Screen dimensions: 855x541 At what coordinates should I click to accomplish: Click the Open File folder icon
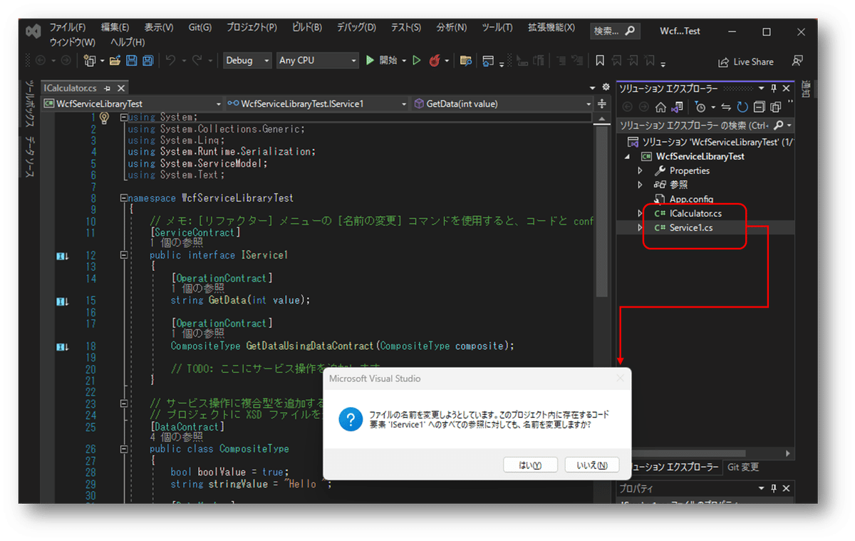(x=115, y=61)
